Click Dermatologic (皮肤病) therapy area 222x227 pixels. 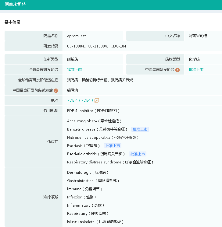(x=88, y=173)
